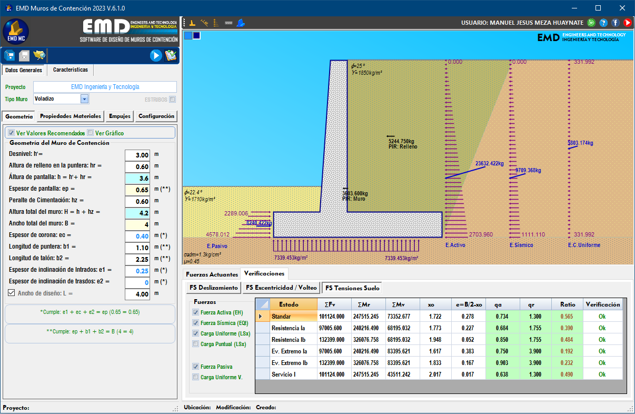Open the Propiedades Materiales tab

(70, 116)
